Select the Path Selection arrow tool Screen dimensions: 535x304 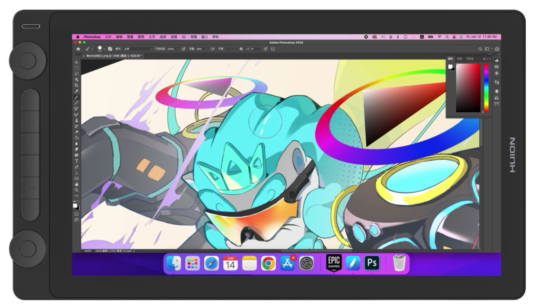click(76, 173)
